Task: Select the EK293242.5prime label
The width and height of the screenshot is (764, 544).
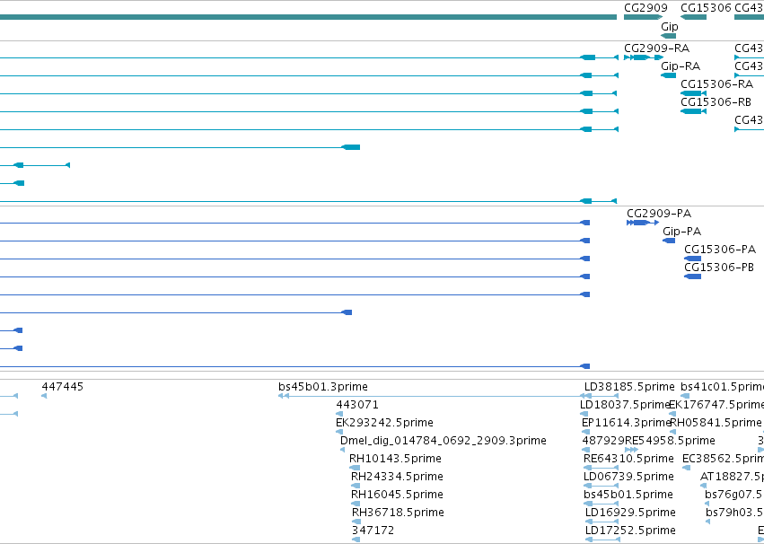Action: pyautogui.click(x=384, y=423)
